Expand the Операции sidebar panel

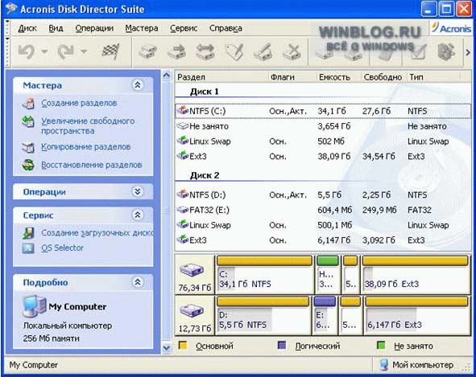pos(138,191)
